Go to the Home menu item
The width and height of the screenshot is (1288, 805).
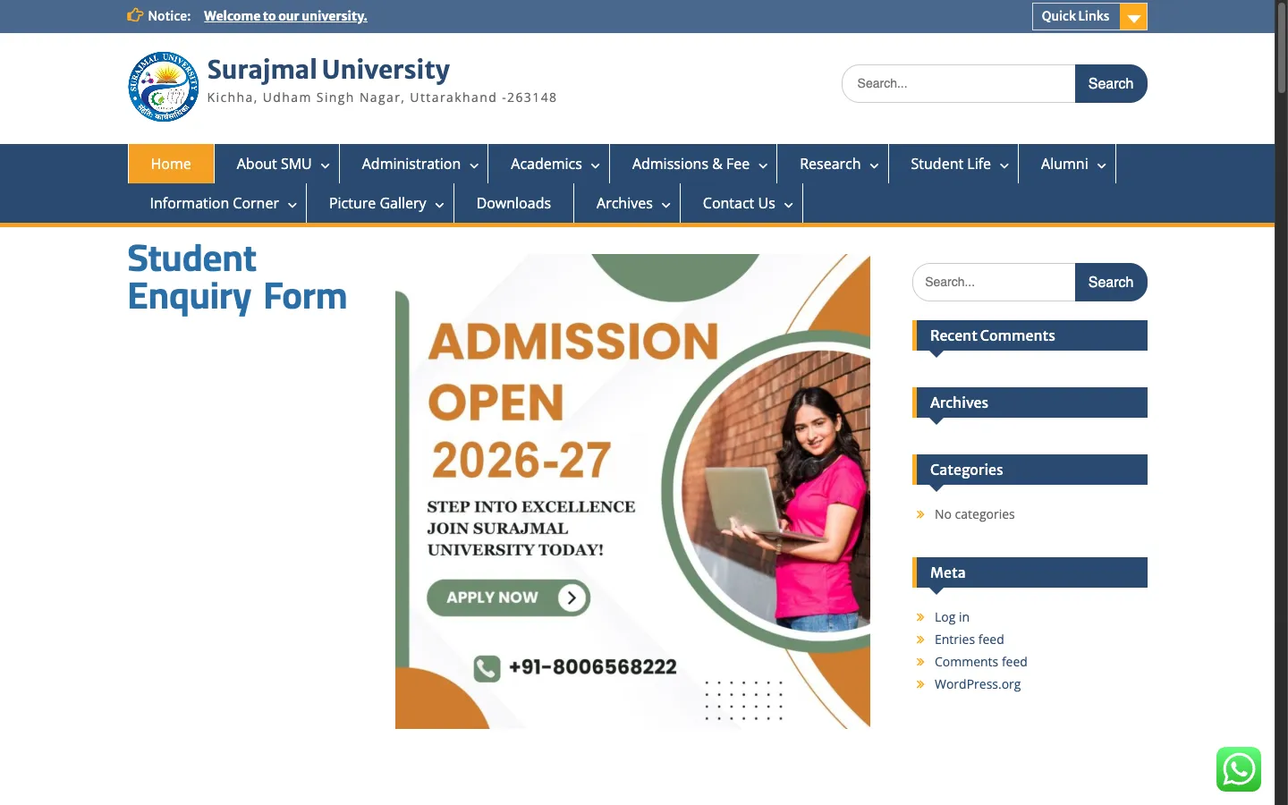tap(171, 164)
